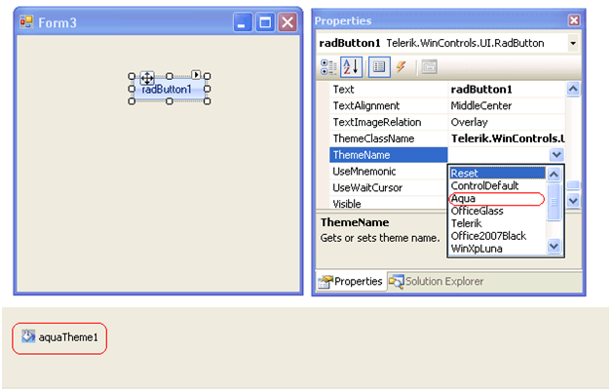This screenshot has width=612, height=392.
Task: Open the smart tag arrow on radButton1
Action: (196, 74)
